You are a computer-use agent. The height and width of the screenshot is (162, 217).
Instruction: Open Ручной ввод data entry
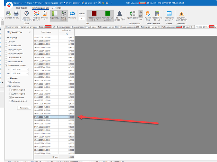[x=148, y=16]
